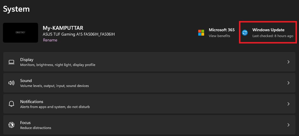Click the Display monitor icon
Screen dimensions: 299x136
coord(11,62)
